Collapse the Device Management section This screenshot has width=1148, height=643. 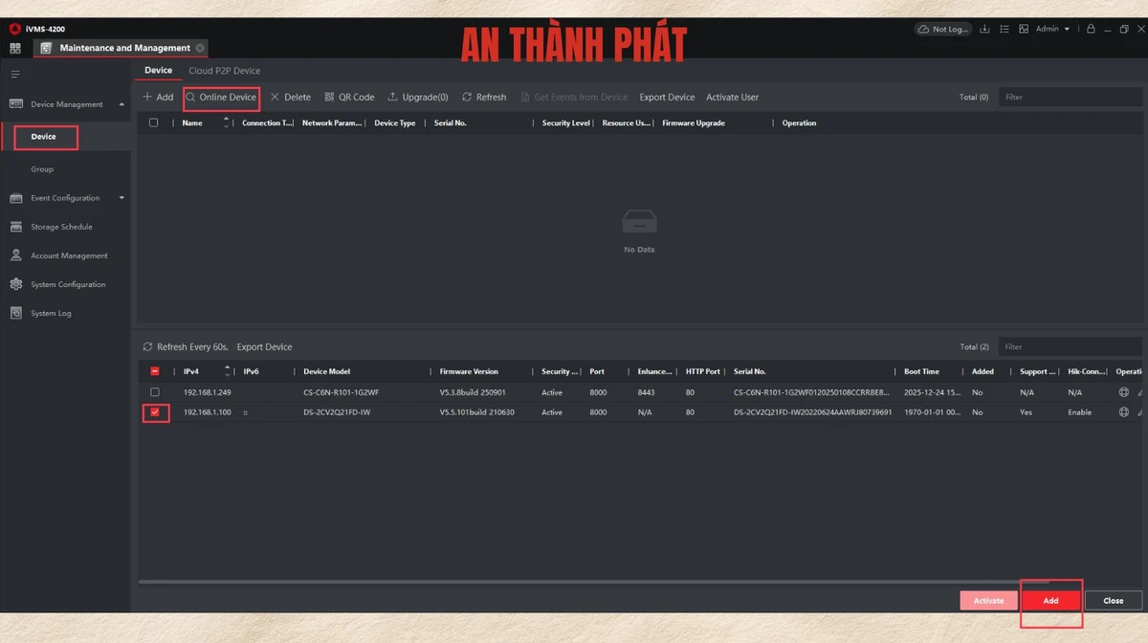pyautogui.click(x=121, y=104)
